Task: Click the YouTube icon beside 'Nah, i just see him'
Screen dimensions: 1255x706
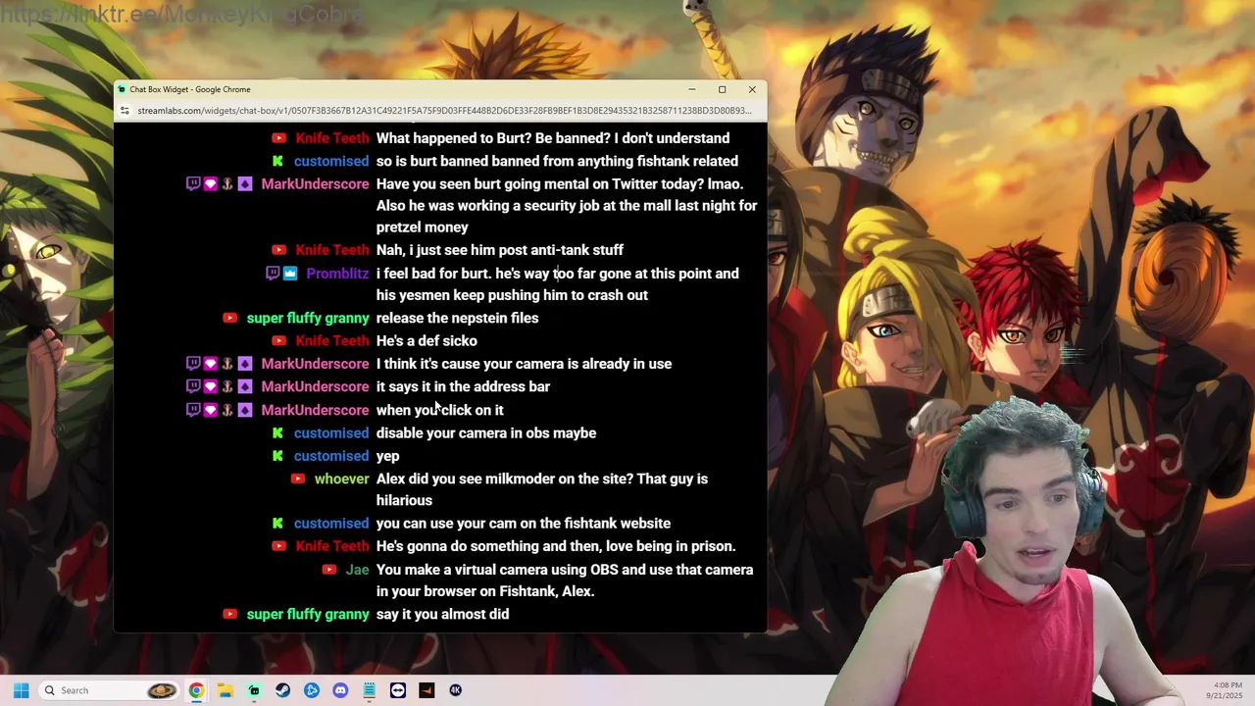Action: pos(279,250)
